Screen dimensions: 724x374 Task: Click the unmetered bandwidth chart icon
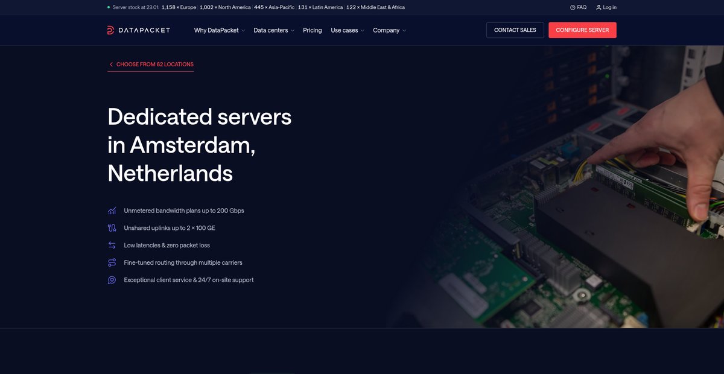coord(112,211)
